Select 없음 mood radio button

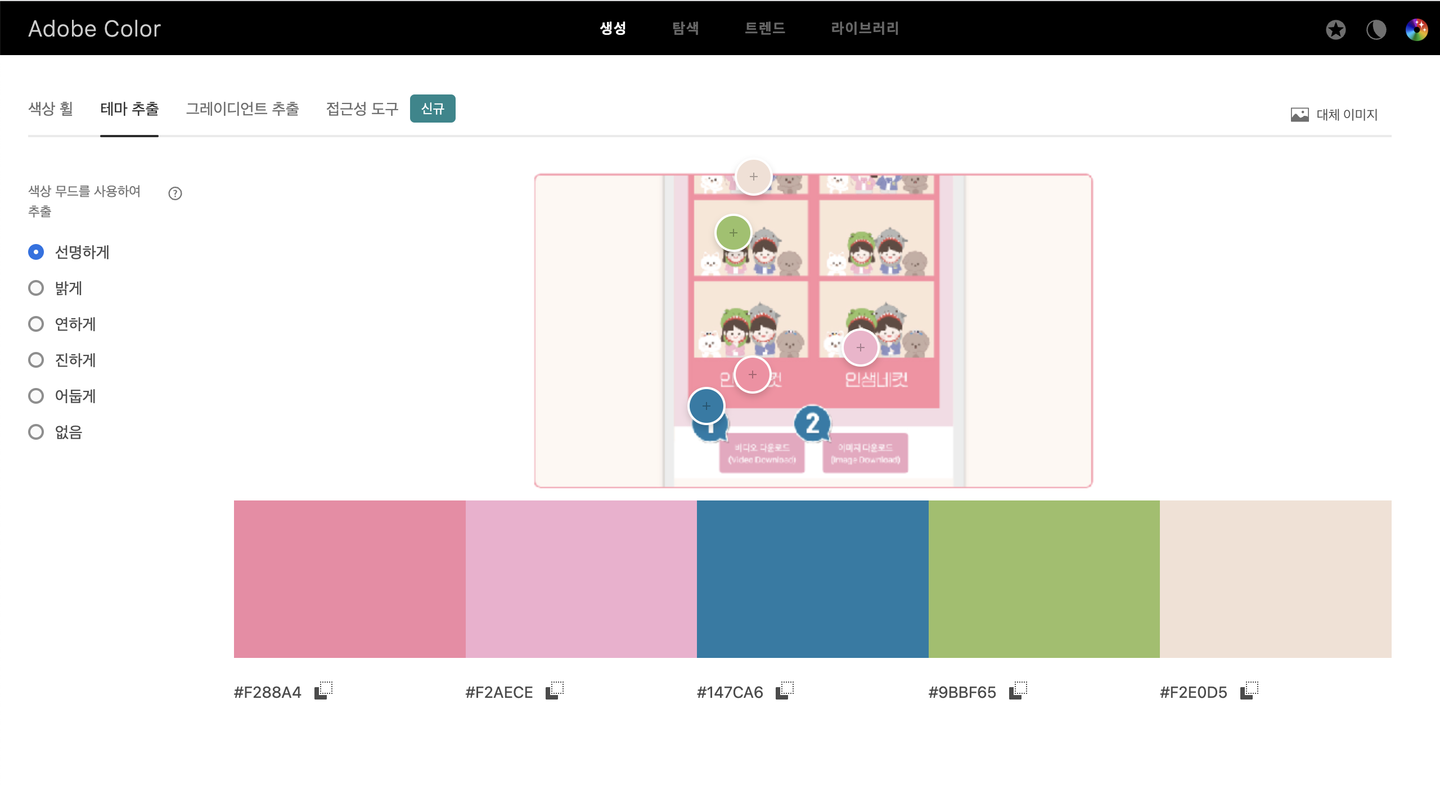(36, 432)
